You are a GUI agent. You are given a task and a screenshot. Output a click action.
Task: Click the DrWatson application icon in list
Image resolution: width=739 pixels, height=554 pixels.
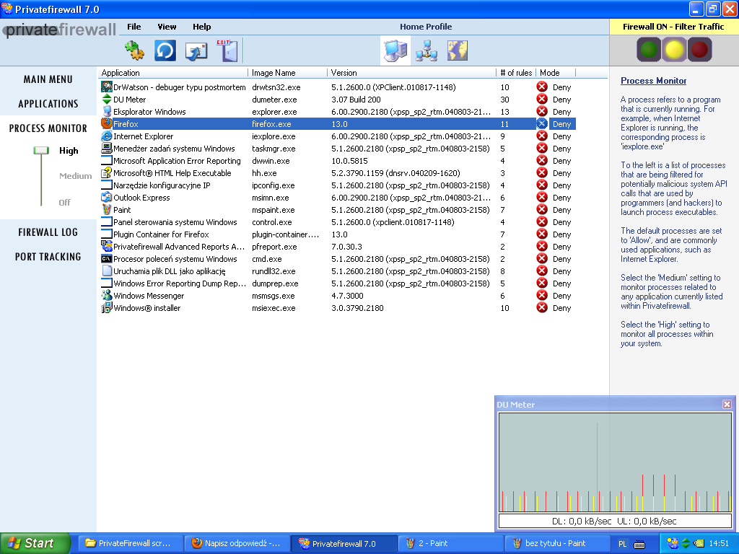pyautogui.click(x=107, y=87)
